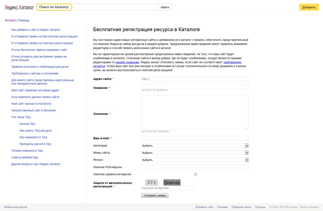Submit with Отправить заявку button
Image resolution: width=323 pixels, height=211 pixels.
tap(155, 196)
